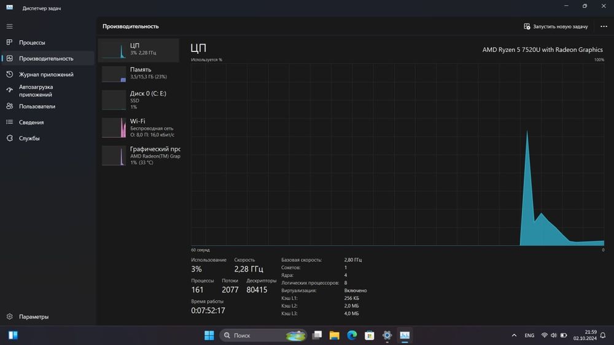
Task: Click the Журнал приложений history icon
Action: point(9,74)
